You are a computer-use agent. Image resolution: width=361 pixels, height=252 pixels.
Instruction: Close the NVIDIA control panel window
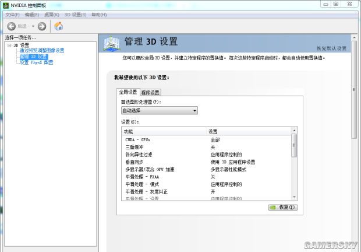click(x=350, y=4)
